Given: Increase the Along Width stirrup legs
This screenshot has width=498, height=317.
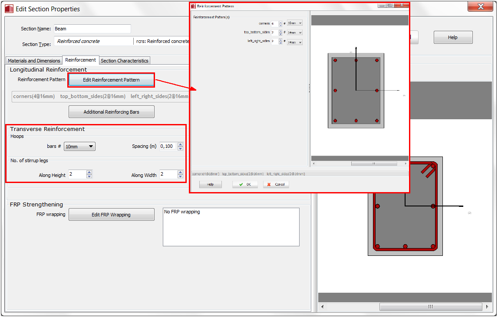Looking at the screenshot, I should click(181, 172).
